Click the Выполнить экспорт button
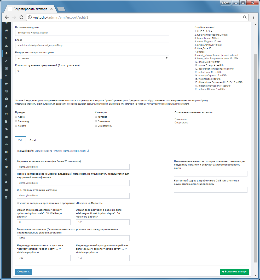 coord(234,272)
